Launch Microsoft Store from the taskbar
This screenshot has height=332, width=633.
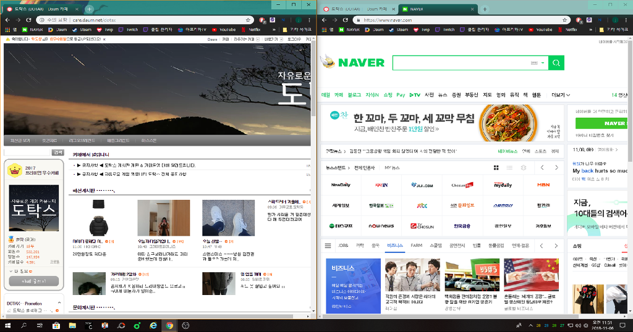pyautogui.click(x=56, y=326)
